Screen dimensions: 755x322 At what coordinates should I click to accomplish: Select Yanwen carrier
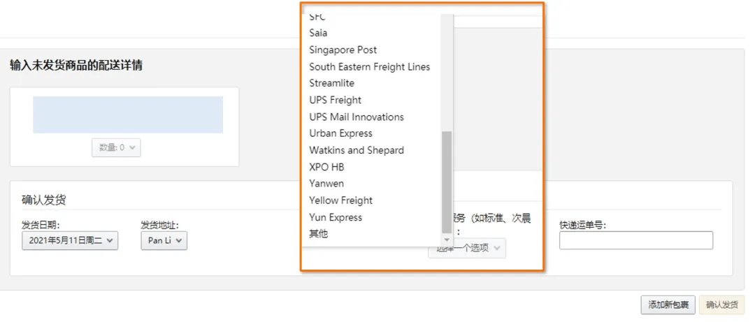coord(326,184)
